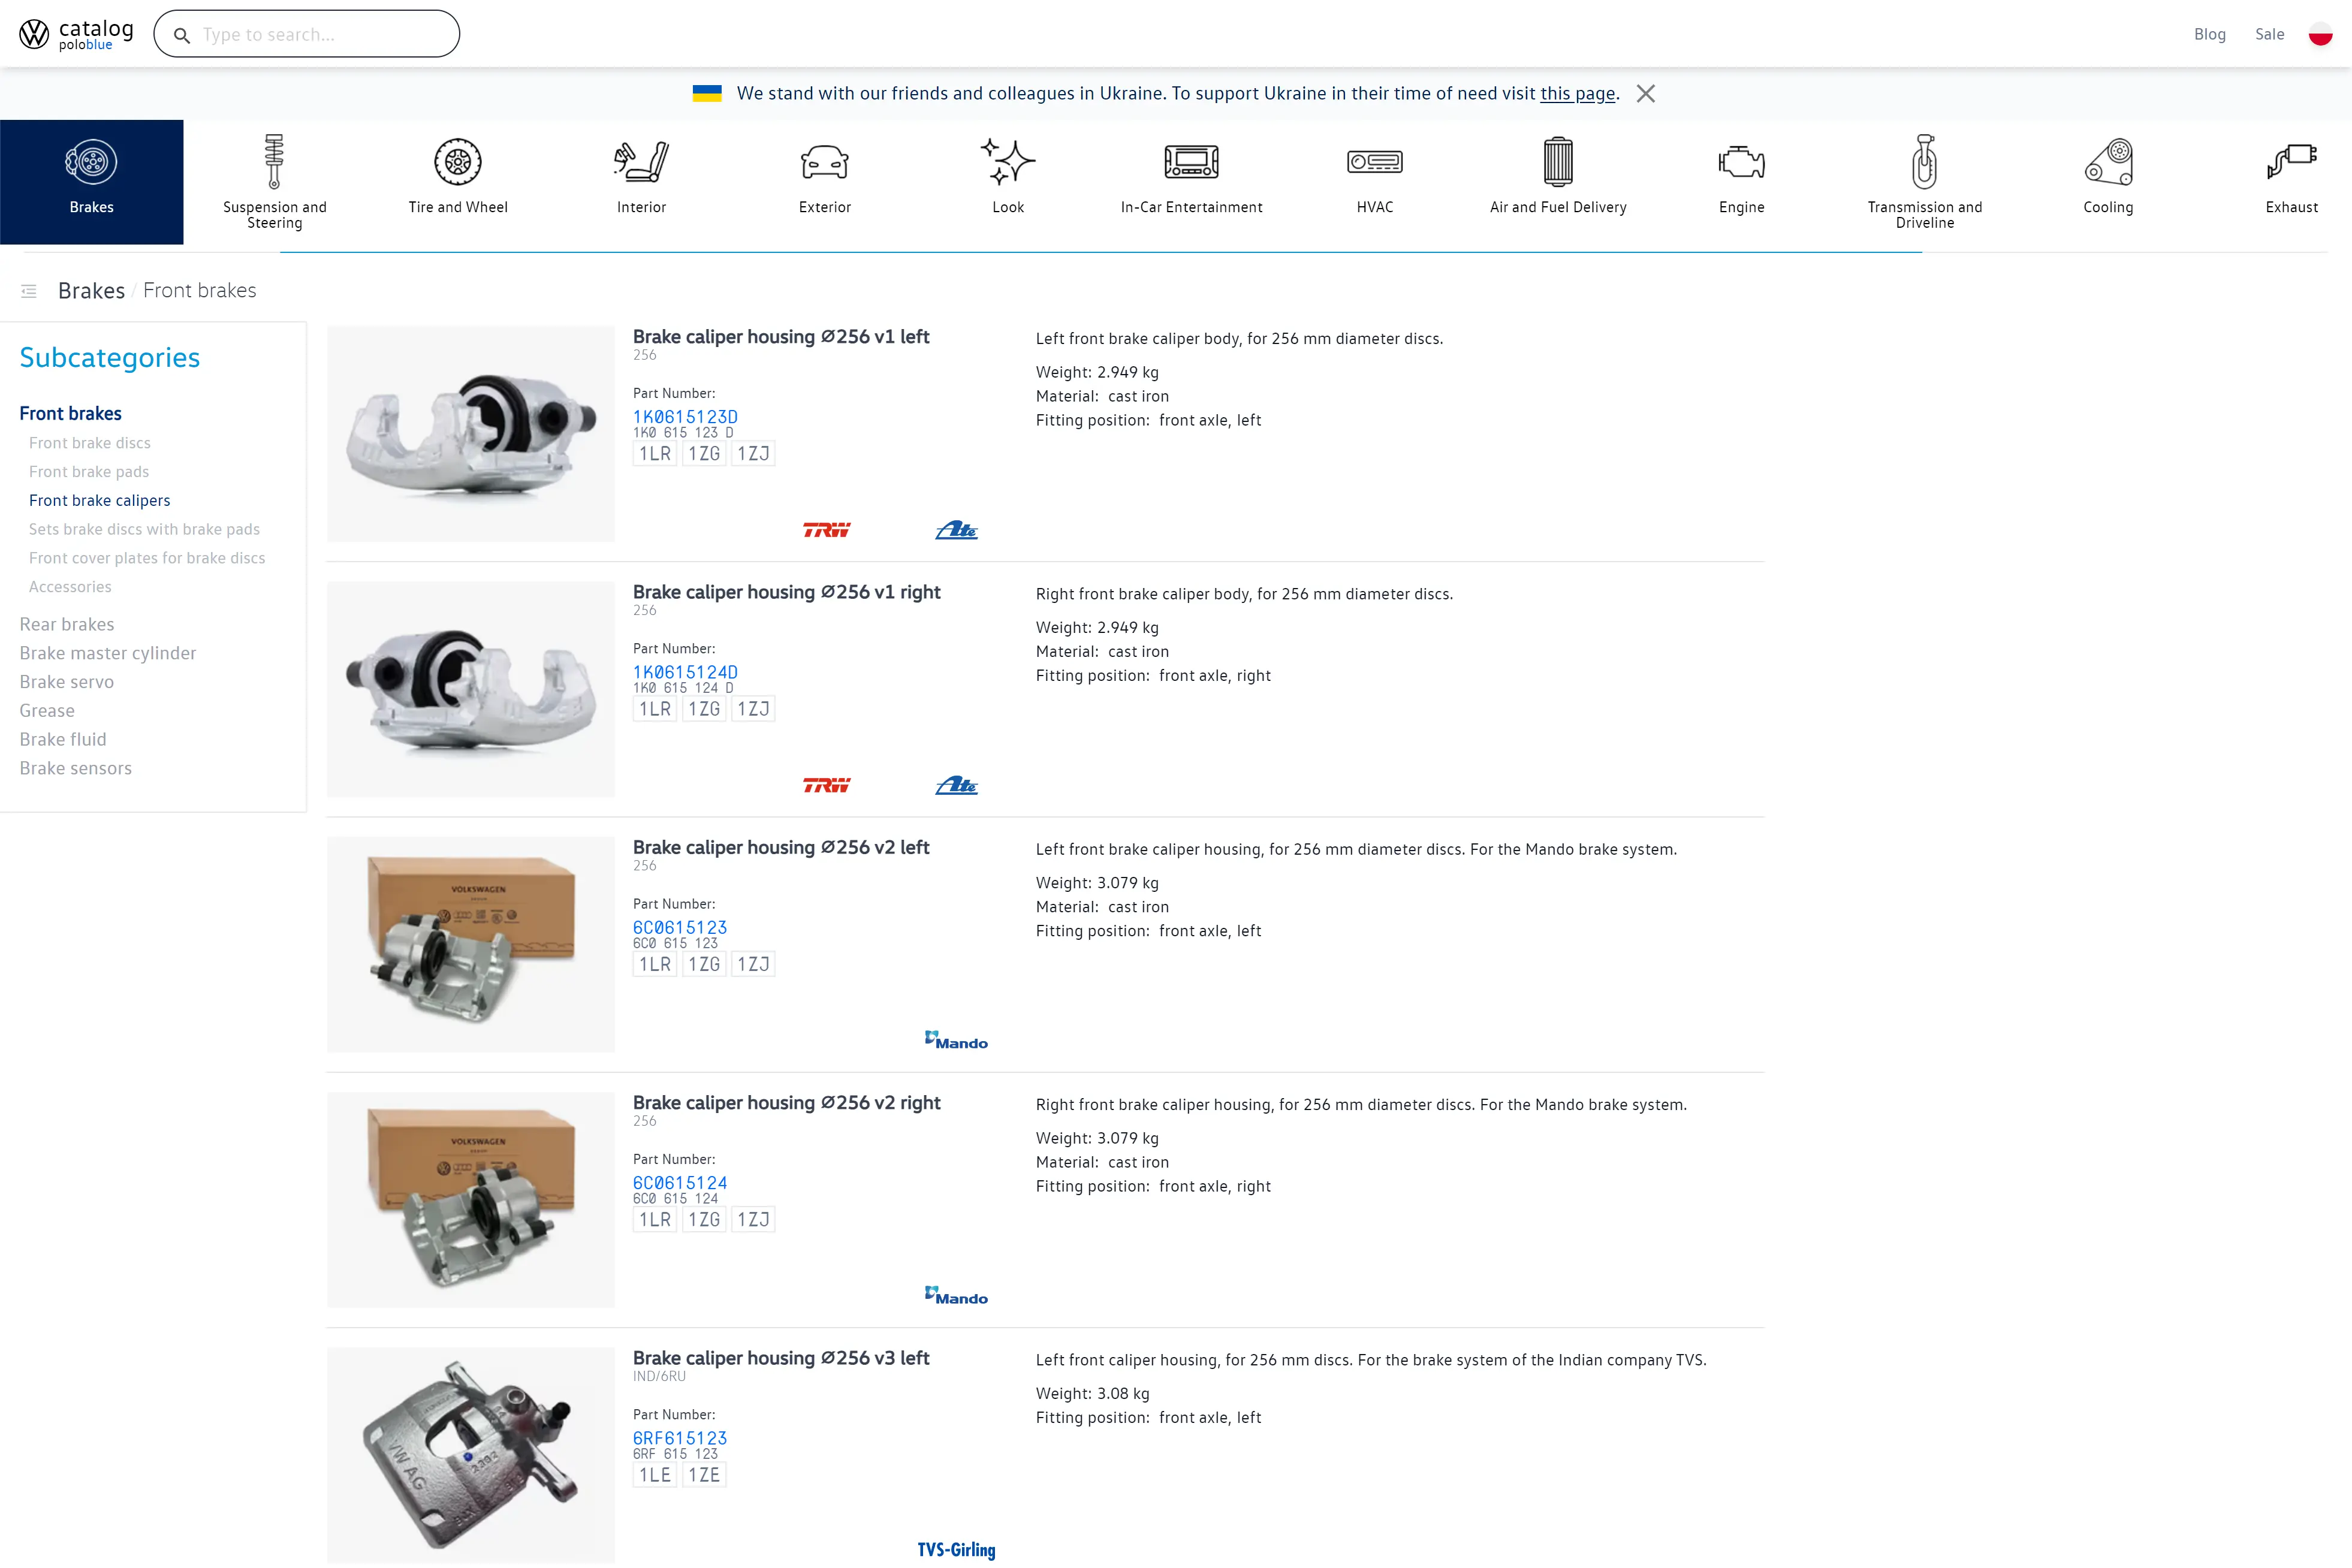Switch the country flag selector
This screenshot has height=1568, width=2352.
[2320, 33]
